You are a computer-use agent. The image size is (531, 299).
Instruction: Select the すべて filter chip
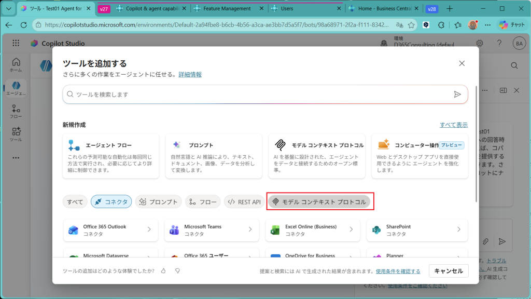75,202
